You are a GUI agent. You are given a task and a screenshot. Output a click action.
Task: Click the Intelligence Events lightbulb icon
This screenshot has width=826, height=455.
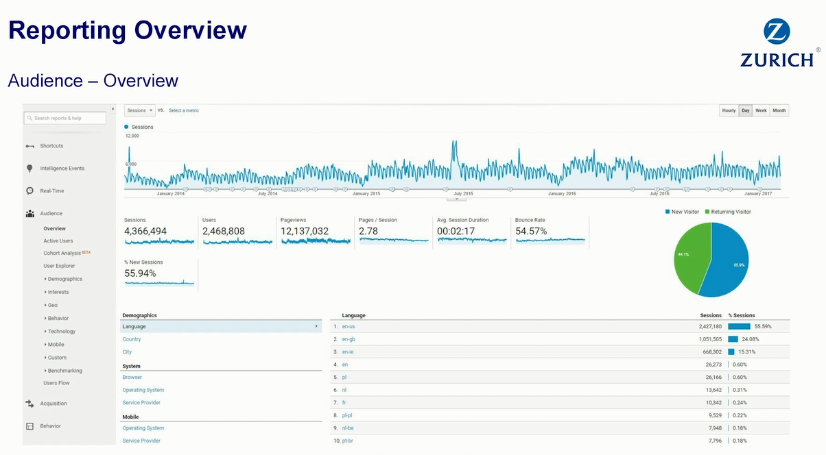pyautogui.click(x=29, y=169)
